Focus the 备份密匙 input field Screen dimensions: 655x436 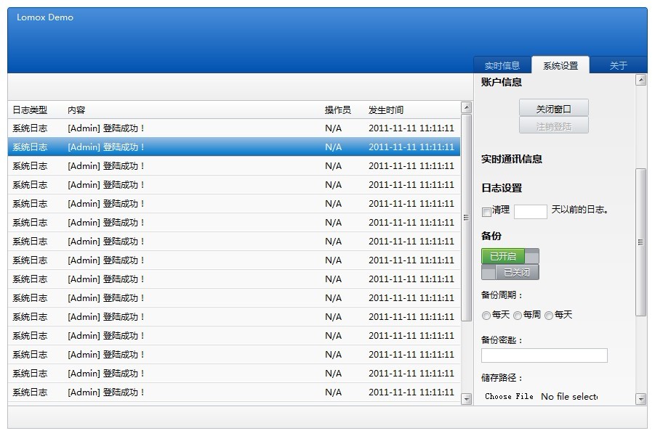(x=544, y=355)
